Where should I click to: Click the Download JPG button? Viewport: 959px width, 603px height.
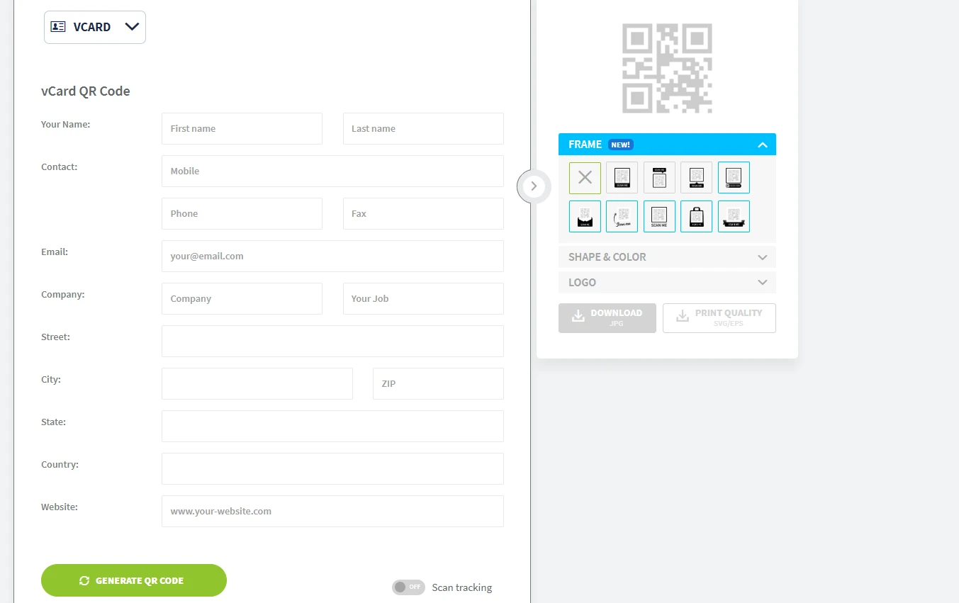607,318
